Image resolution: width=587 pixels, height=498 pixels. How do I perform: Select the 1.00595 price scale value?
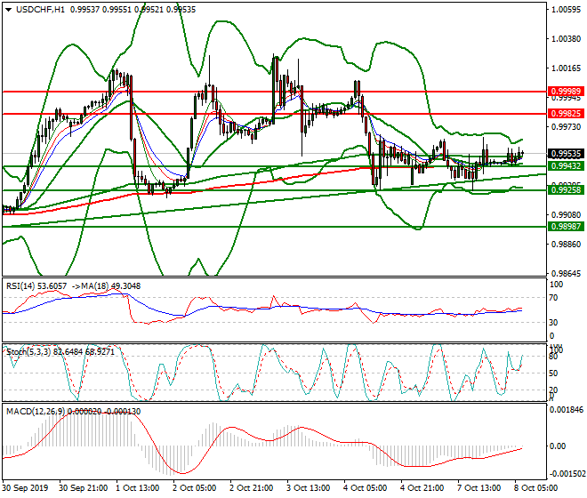(x=566, y=10)
